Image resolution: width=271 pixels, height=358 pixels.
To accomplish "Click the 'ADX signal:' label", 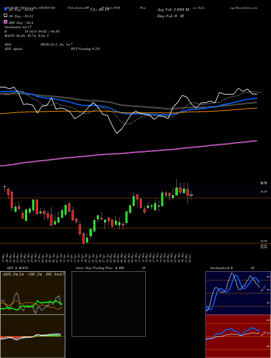I will tap(13, 49).
